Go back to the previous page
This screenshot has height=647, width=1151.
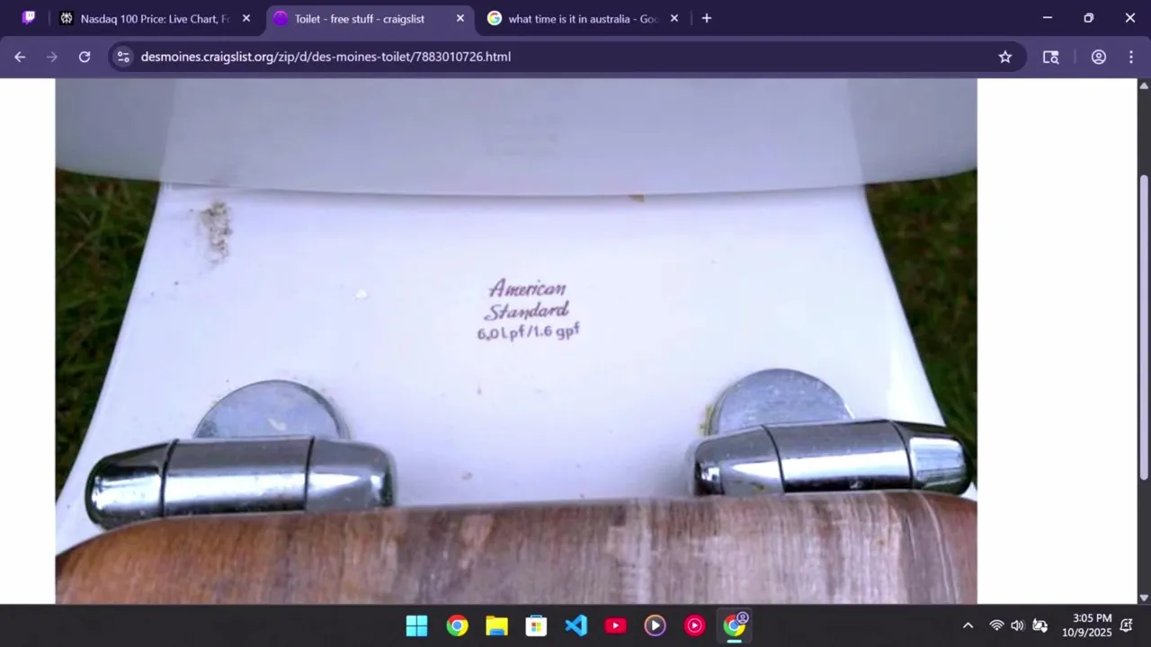[x=20, y=57]
